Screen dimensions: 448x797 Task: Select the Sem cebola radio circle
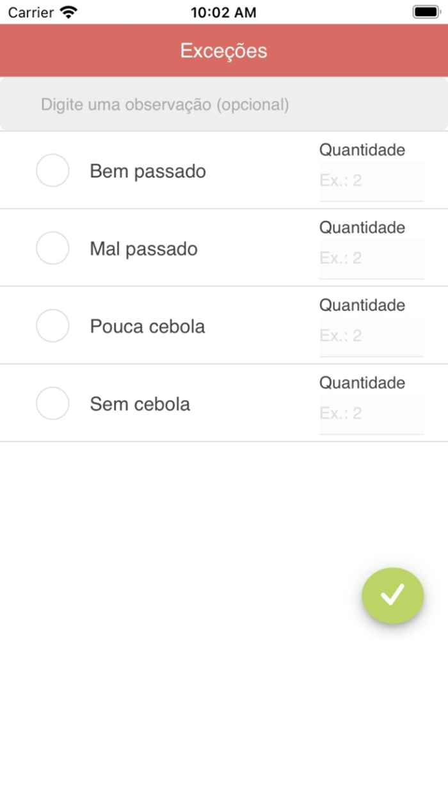point(52,404)
